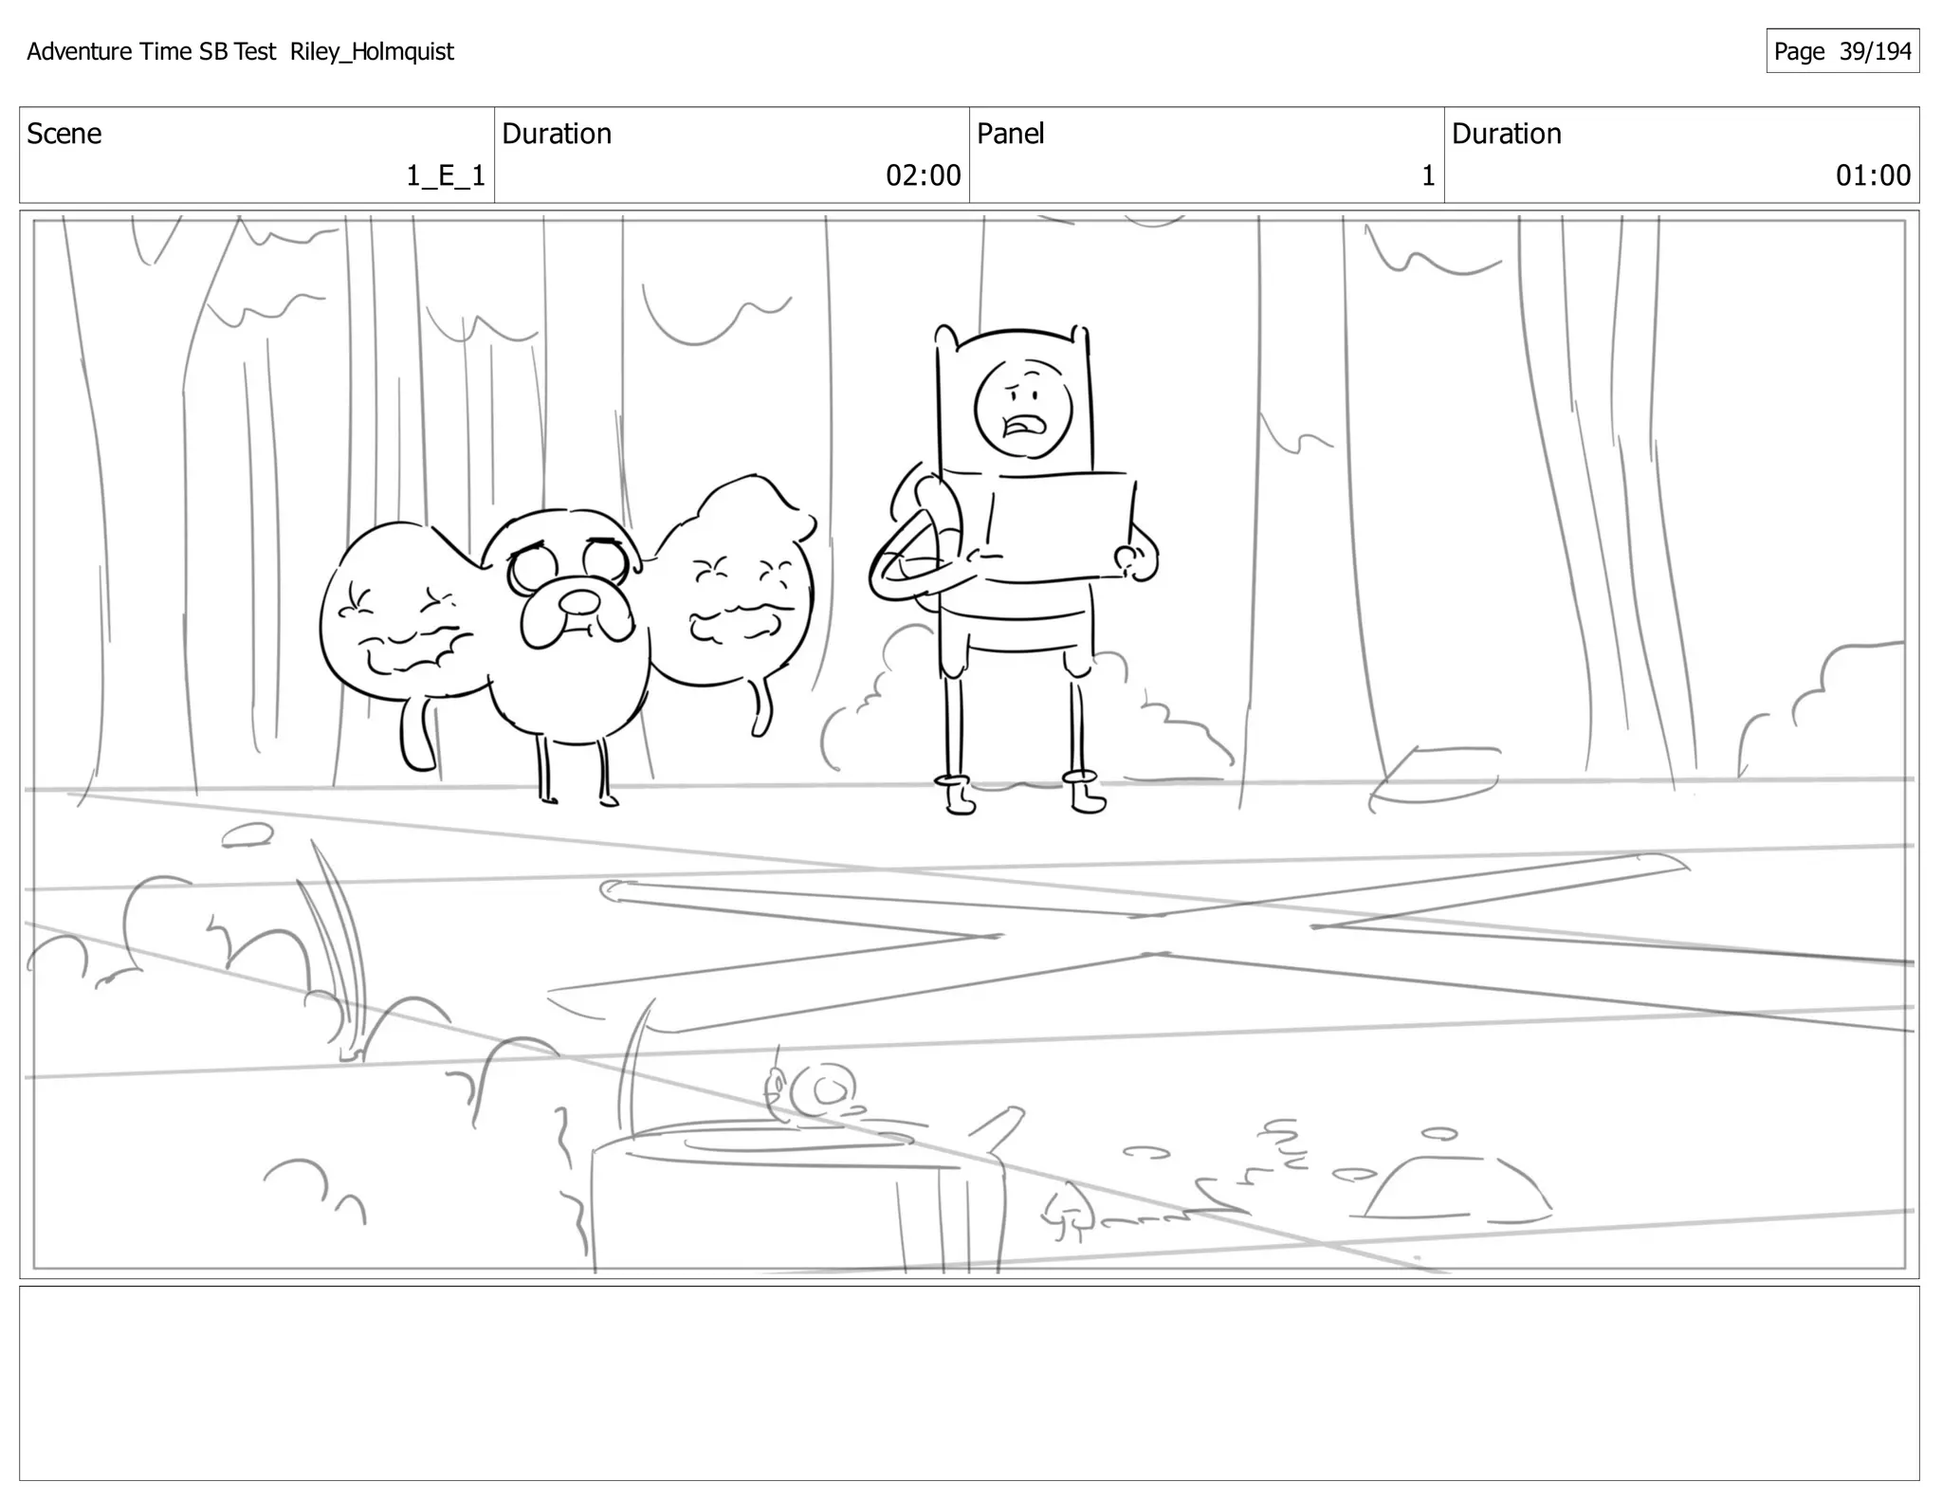Click the 'Page 39/194' page number box
The height and width of the screenshot is (1500, 1942).
pos(1842,51)
